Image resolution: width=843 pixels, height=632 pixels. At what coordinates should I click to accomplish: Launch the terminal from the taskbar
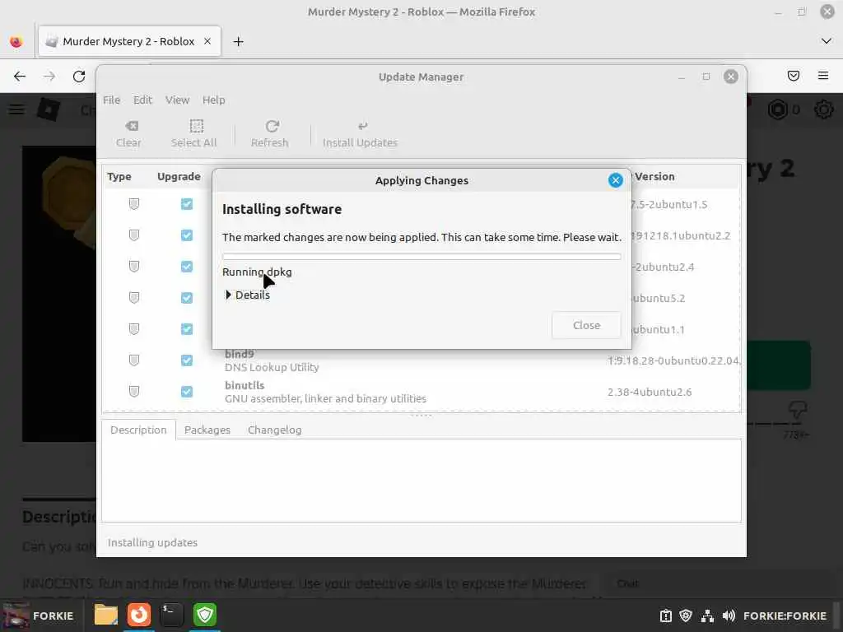(x=172, y=615)
